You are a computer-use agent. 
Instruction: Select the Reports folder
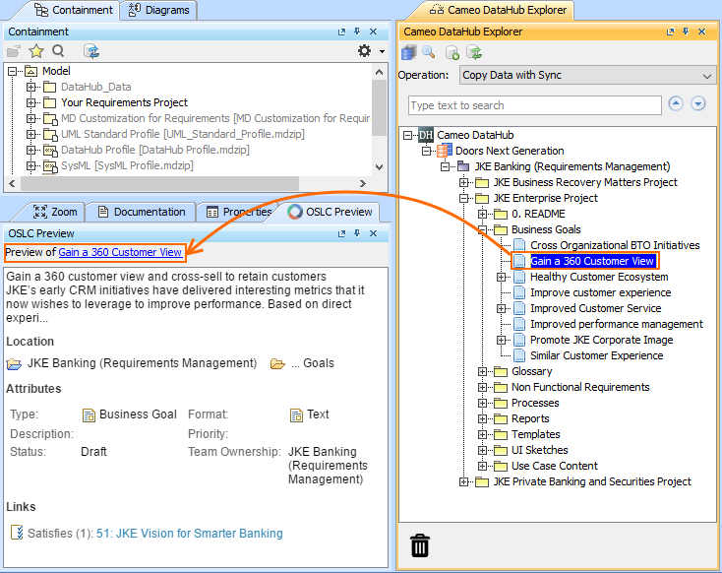click(530, 418)
